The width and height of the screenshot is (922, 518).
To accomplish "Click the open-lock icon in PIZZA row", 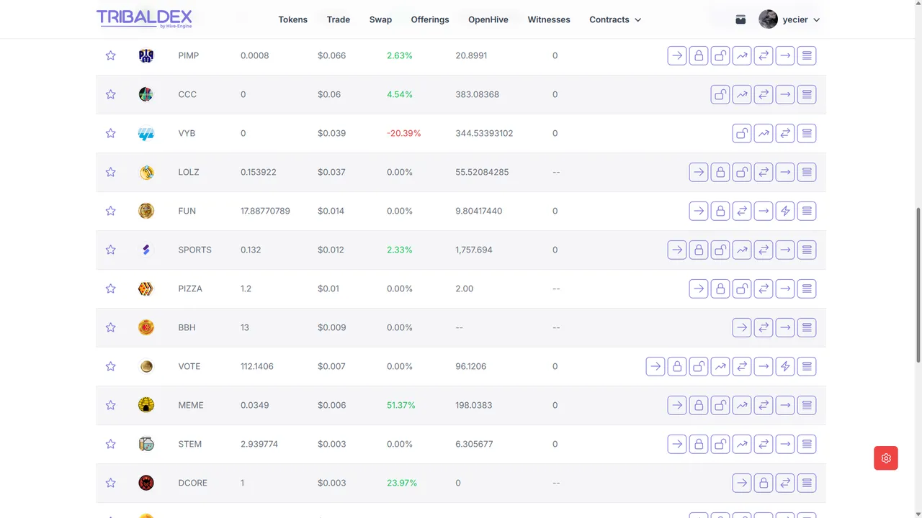I will [742, 288].
